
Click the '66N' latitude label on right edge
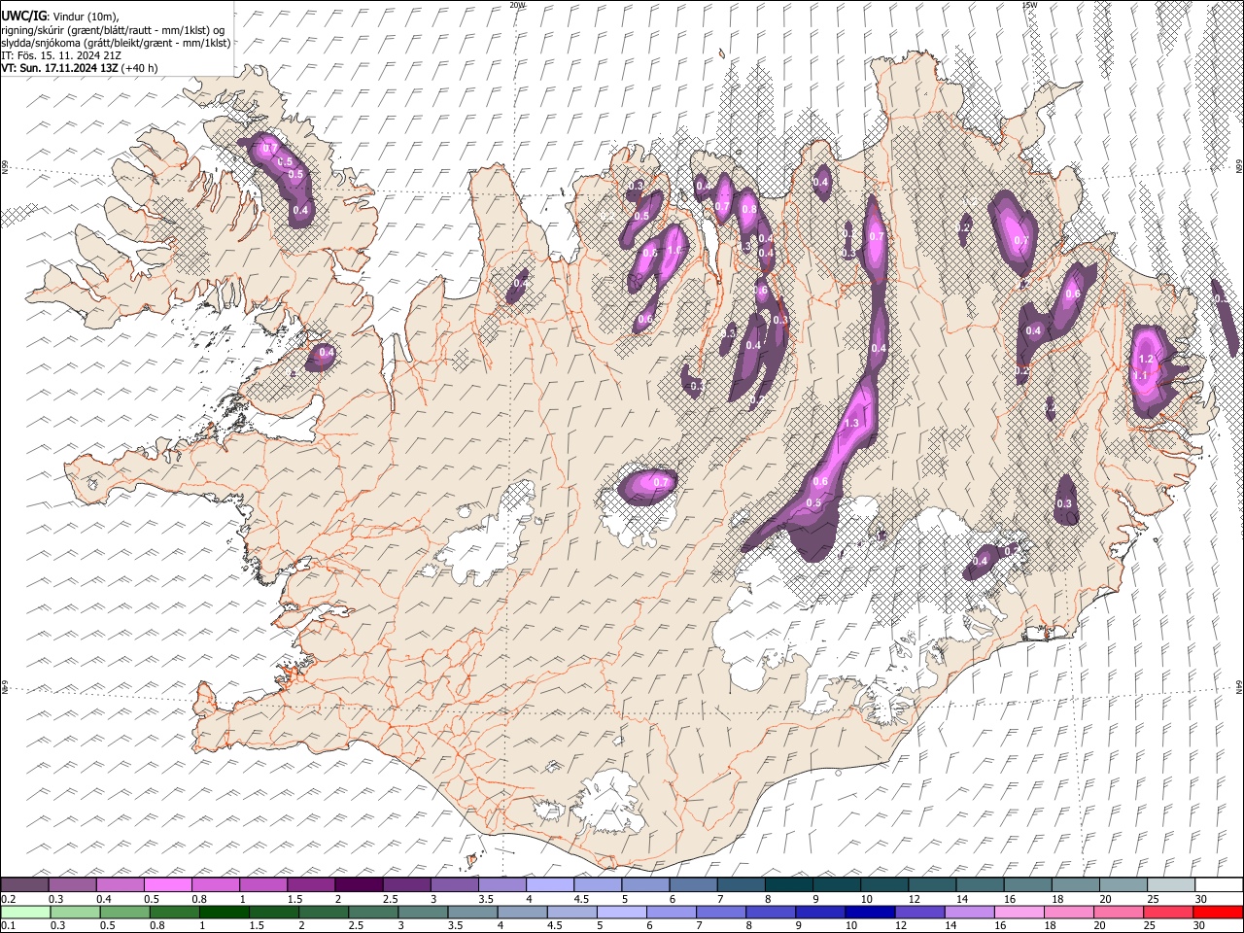(x=1239, y=167)
